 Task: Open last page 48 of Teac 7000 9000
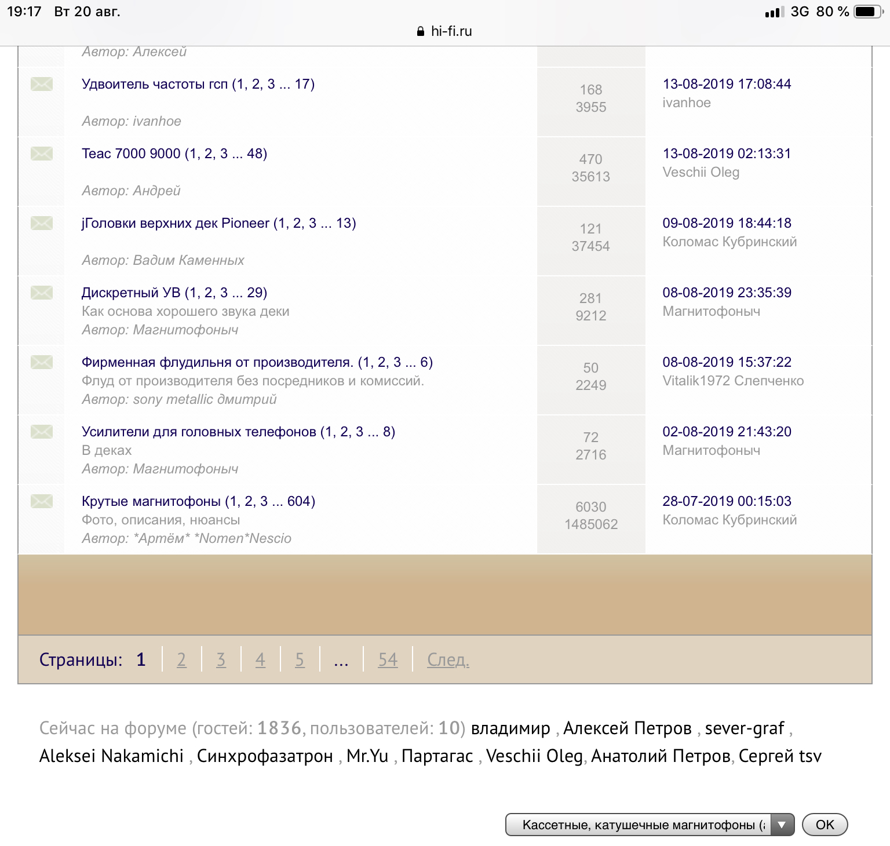click(256, 154)
